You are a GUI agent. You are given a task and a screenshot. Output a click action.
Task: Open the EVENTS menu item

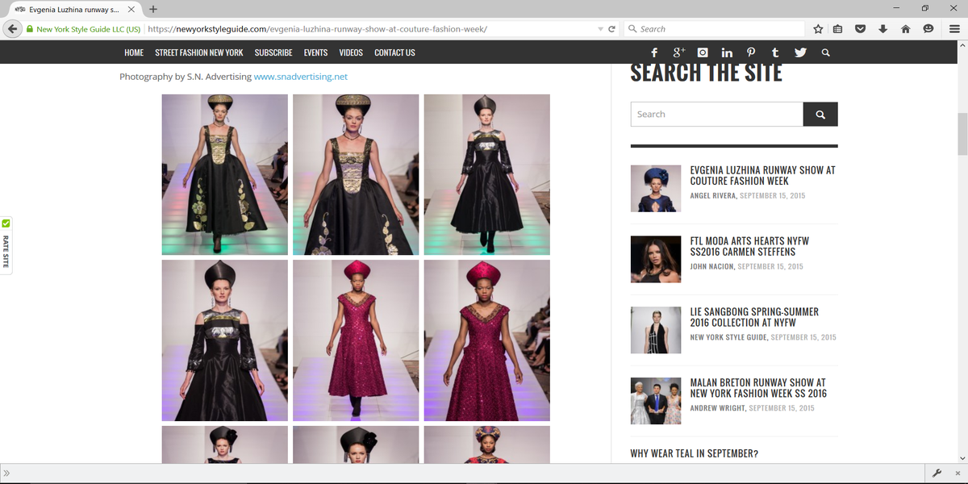315,52
